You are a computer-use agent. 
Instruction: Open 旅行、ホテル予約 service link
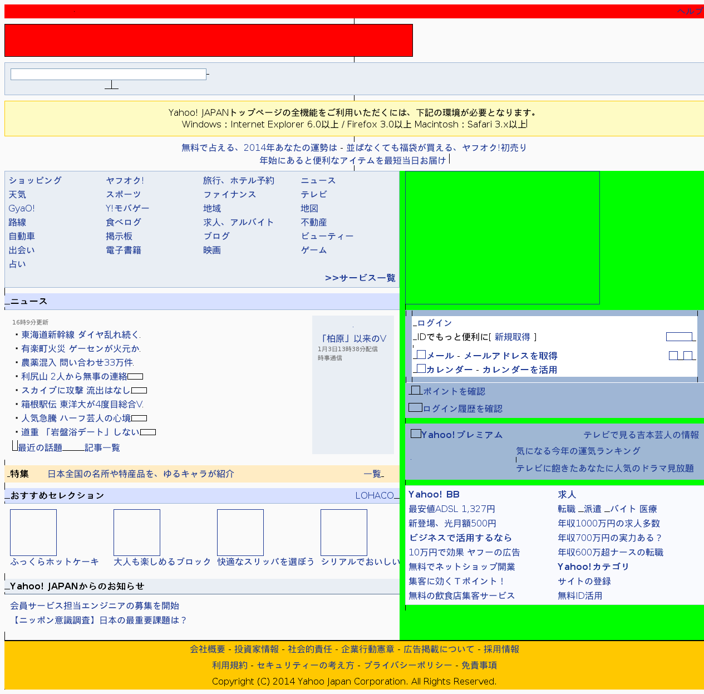tap(239, 180)
